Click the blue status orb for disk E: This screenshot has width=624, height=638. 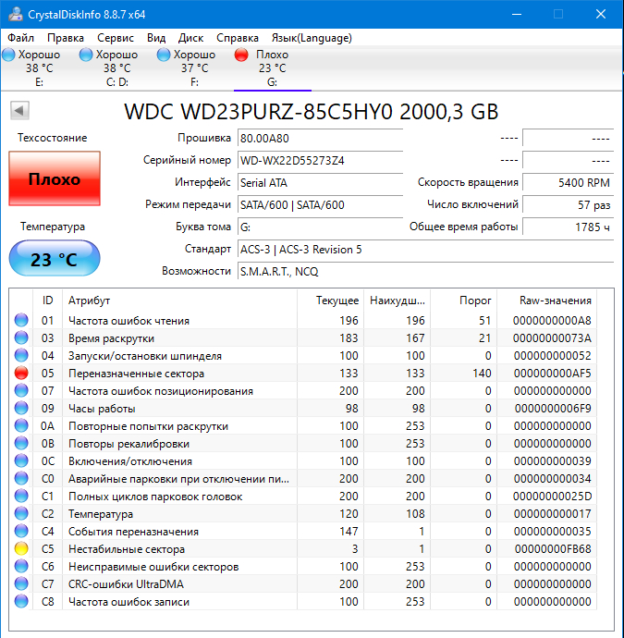point(8,55)
